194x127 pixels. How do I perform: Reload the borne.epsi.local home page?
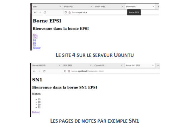(45, 12)
